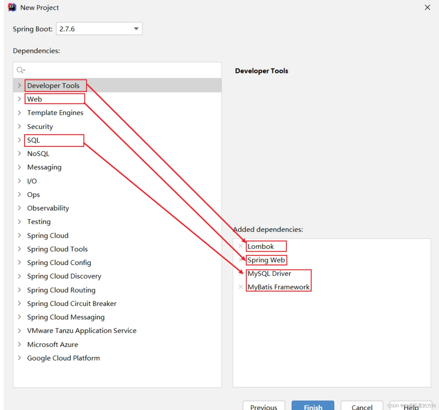Expand the Template Engines category

coord(19,113)
